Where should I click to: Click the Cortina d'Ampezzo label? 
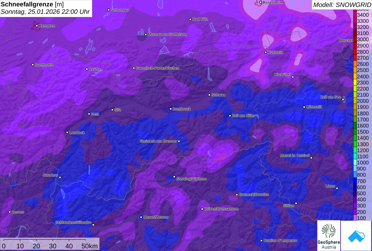click(280, 240)
